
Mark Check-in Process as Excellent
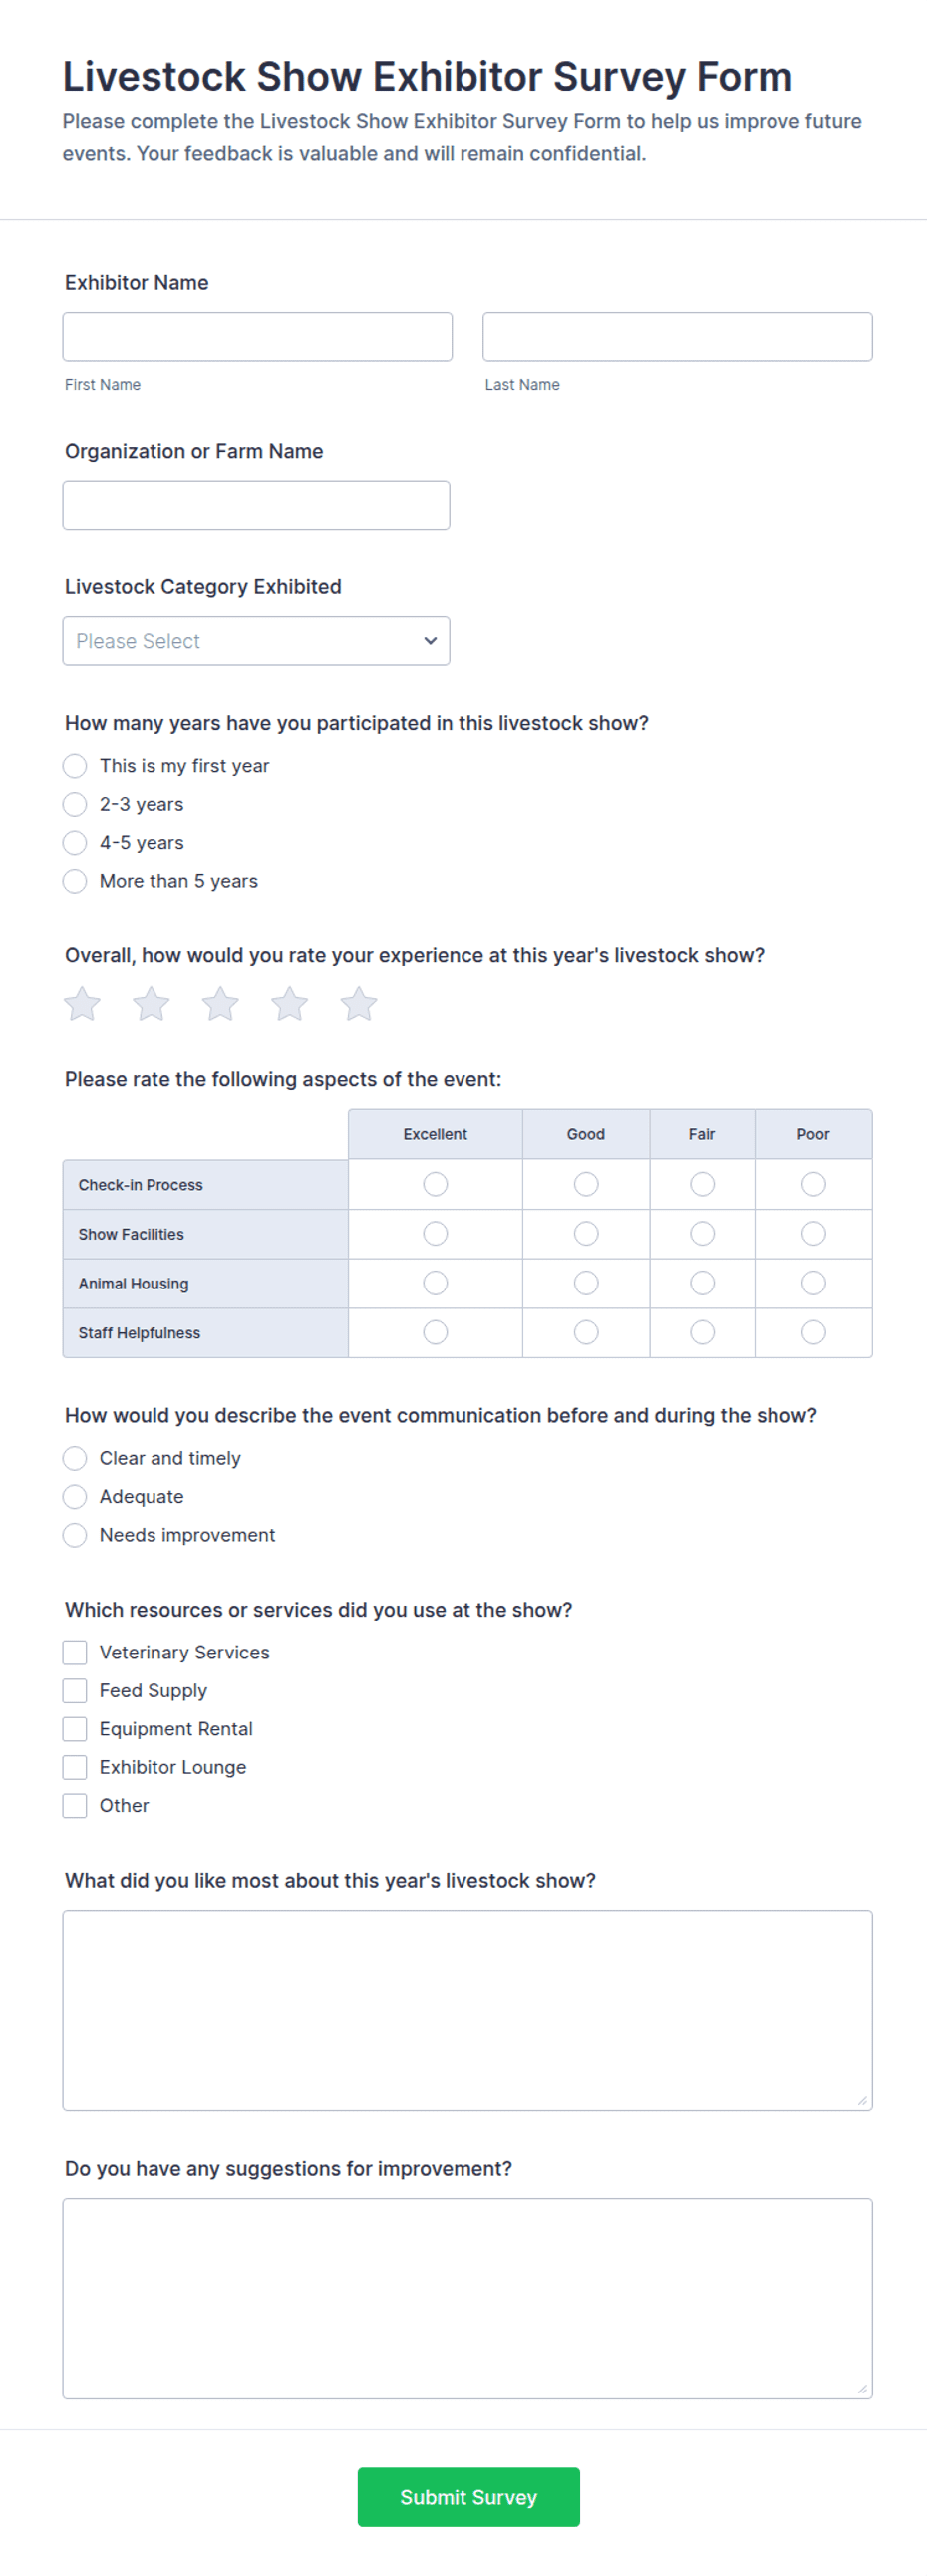pyautogui.click(x=435, y=1184)
